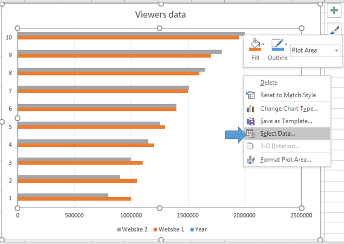The image size is (344, 244).
Task: Expand the Fill dropdown arrow
Action: click(x=263, y=45)
